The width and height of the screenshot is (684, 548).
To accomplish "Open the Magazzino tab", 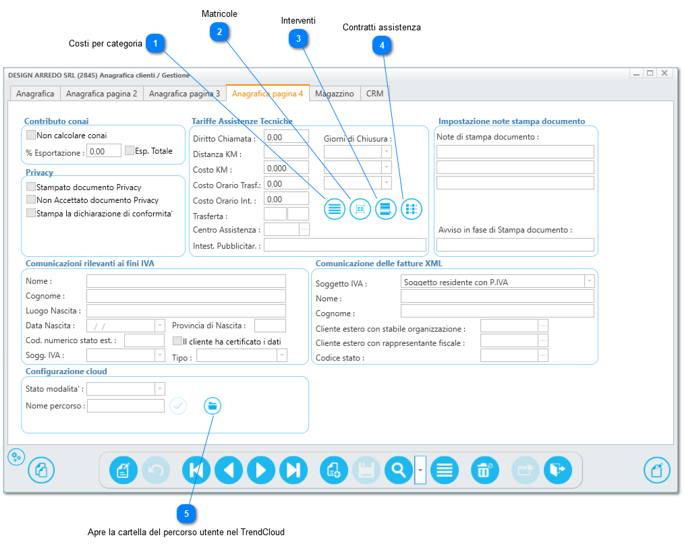I will click(x=335, y=94).
